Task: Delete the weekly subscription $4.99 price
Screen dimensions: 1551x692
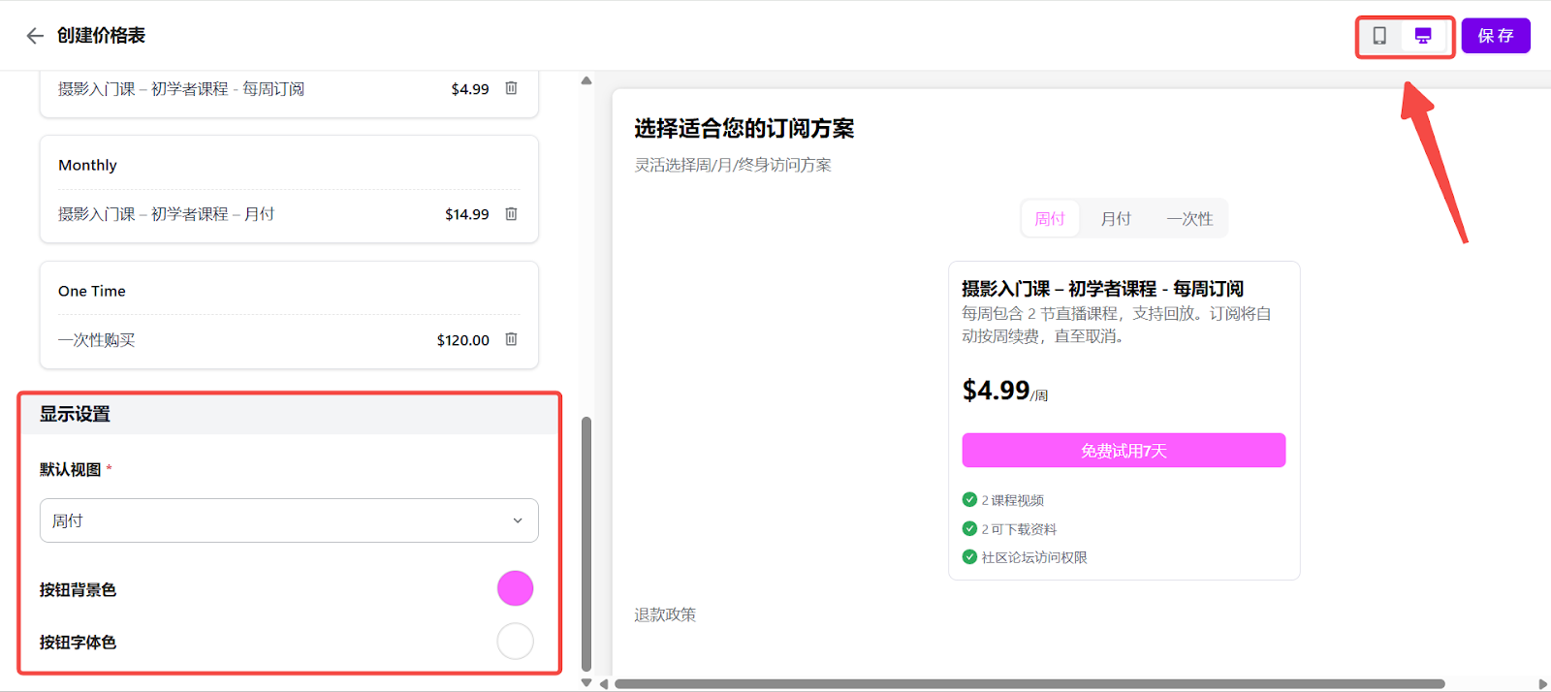Action: coord(511,88)
